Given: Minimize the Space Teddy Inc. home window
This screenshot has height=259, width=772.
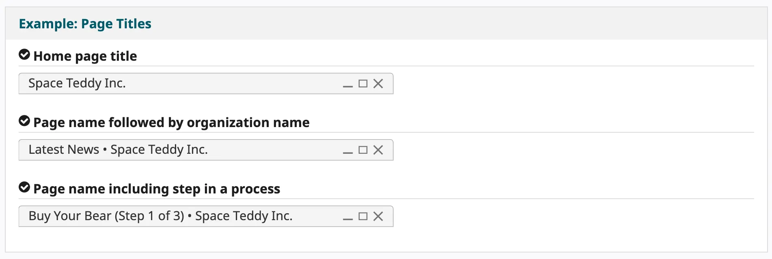Looking at the screenshot, I should coord(347,85).
